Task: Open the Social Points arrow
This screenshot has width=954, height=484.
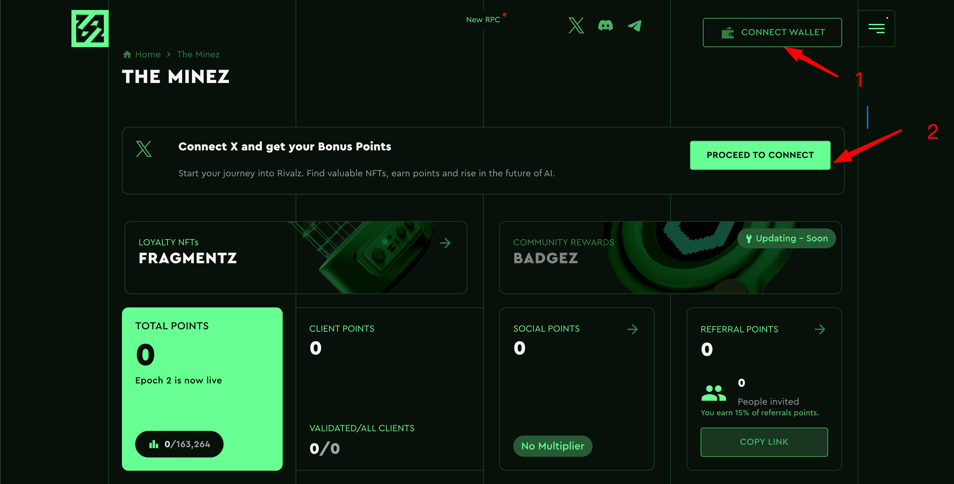Action: point(632,329)
